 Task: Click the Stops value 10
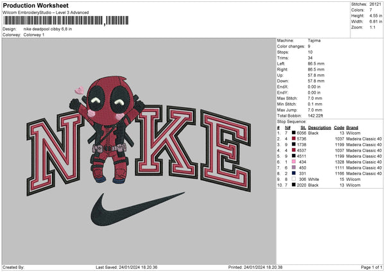310,52
